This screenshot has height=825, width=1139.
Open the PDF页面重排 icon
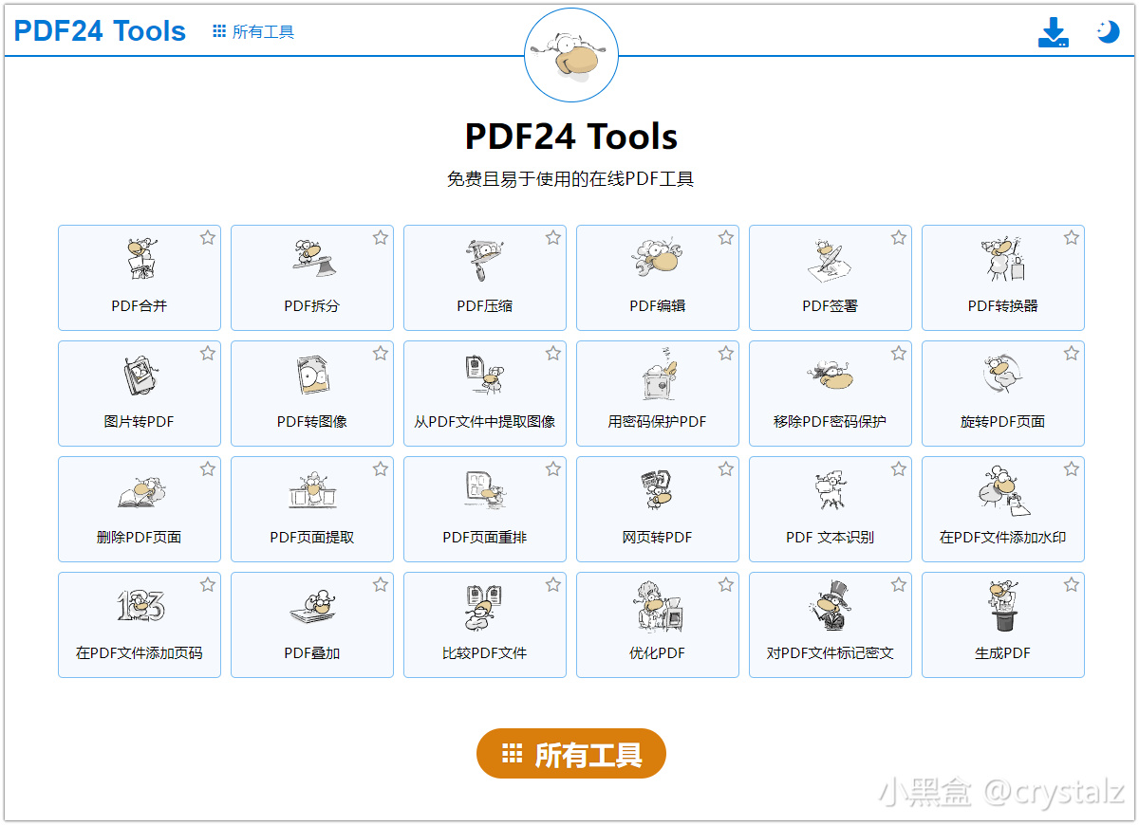485,491
